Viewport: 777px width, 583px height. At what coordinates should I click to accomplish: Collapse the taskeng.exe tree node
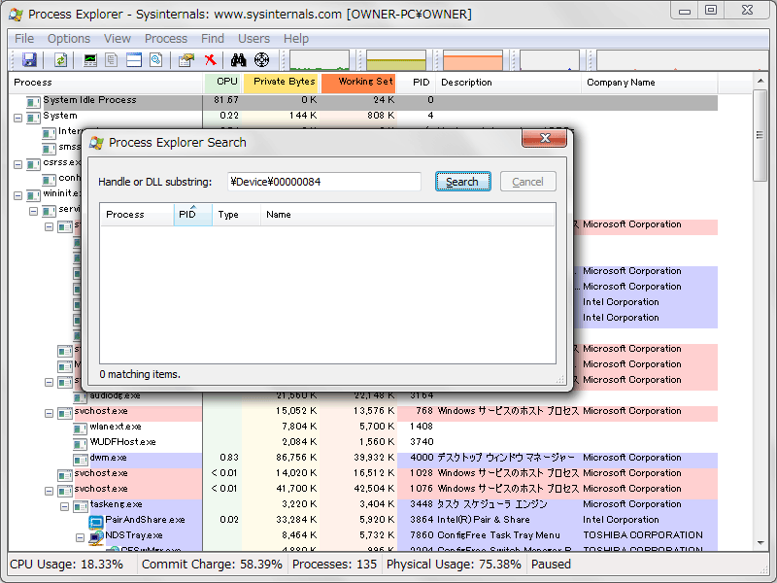[64, 506]
